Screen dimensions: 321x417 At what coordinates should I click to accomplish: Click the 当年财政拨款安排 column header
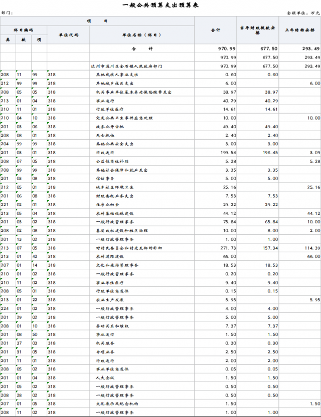click(257, 30)
